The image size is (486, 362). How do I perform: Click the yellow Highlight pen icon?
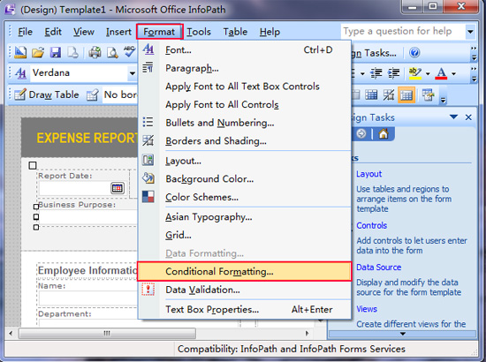tap(415, 73)
